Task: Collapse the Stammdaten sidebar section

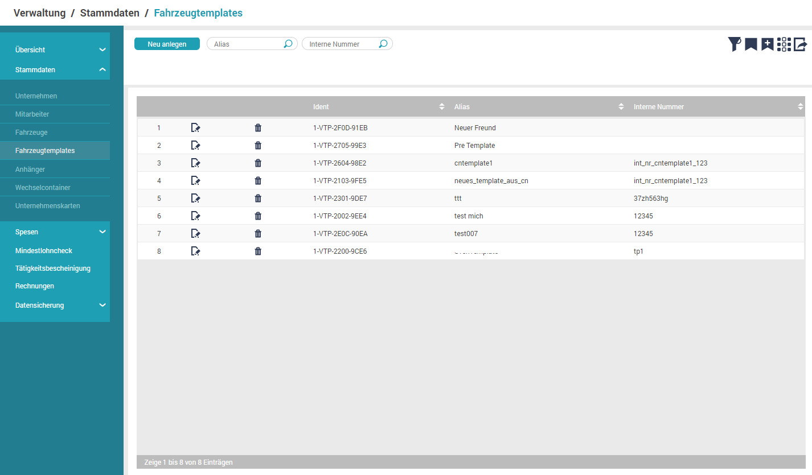Action: tap(102, 70)
